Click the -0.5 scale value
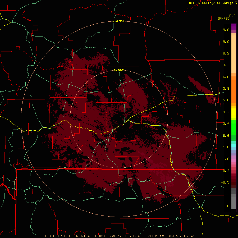238x238 pixels. (225, 182)
